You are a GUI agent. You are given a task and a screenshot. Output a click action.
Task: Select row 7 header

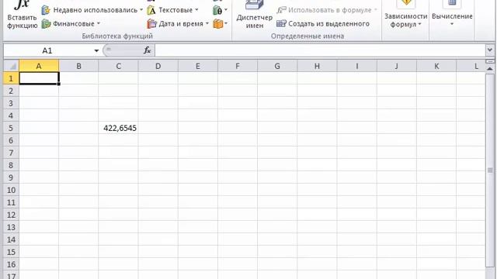[11, 153]
